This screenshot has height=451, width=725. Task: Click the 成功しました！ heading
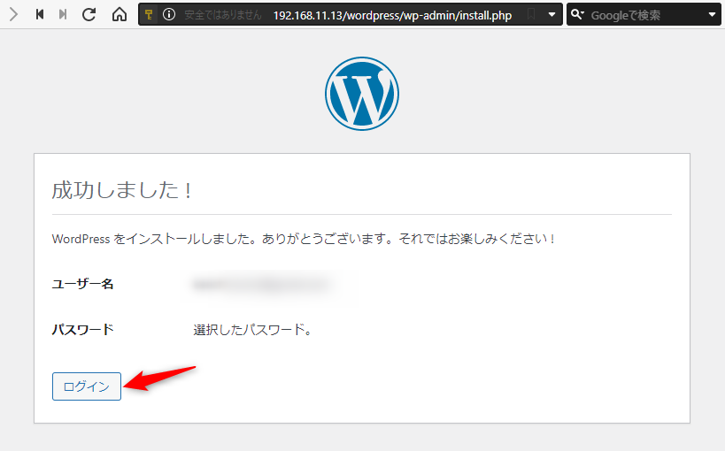pyautogui.click(x=123, y=190)
